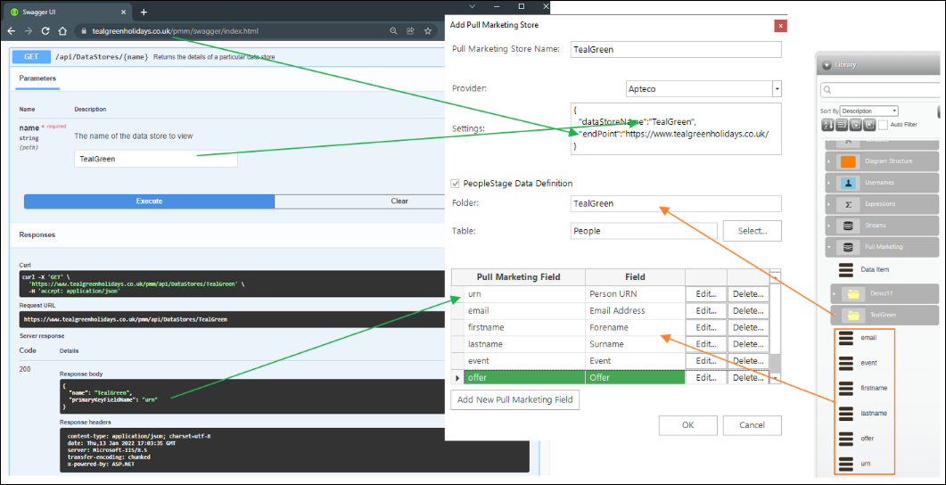Edit the firstname field mapping
Viewport: 946px width, 485px height.
click(706, 327)
